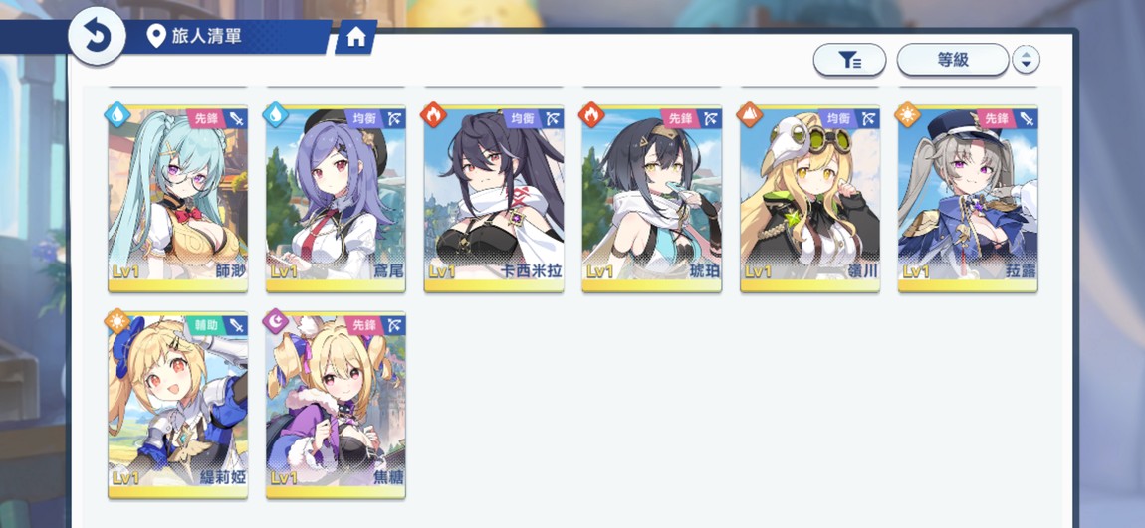The image size is (1145, 528).
Task: Open the 嶺川 character card
Action: (809, 198)
